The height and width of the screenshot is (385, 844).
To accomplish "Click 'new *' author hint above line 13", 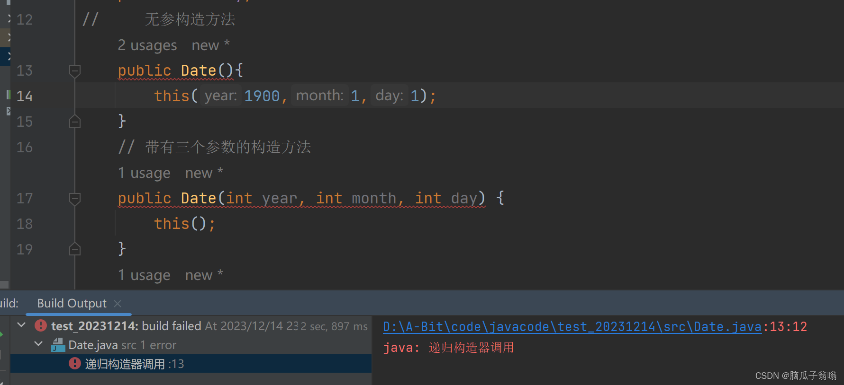I will click(x=211, y=45).
